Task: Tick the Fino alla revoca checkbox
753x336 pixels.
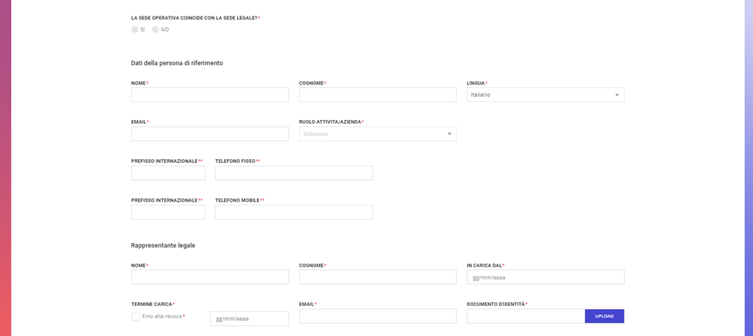Action: click(x=136, y=316)
